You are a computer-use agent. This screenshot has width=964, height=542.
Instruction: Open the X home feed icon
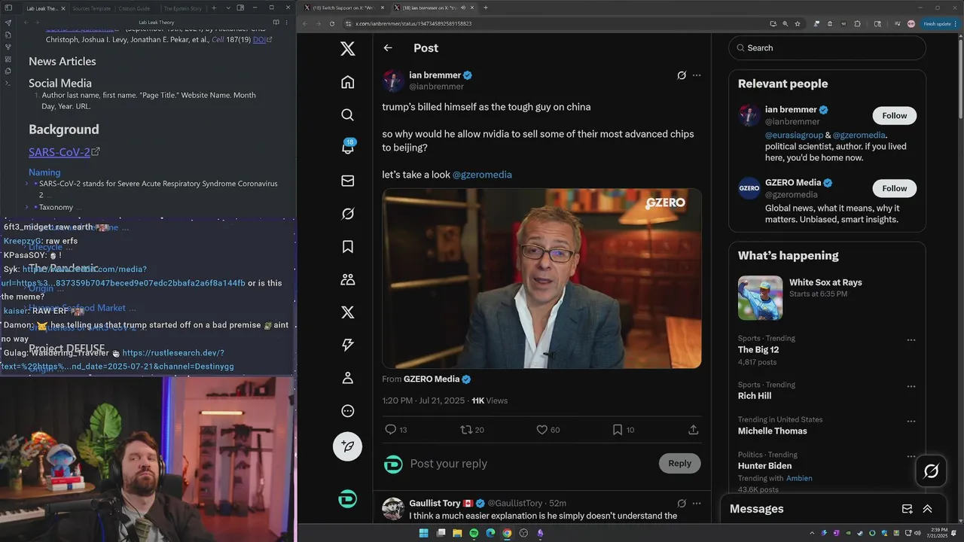[347, 82]
